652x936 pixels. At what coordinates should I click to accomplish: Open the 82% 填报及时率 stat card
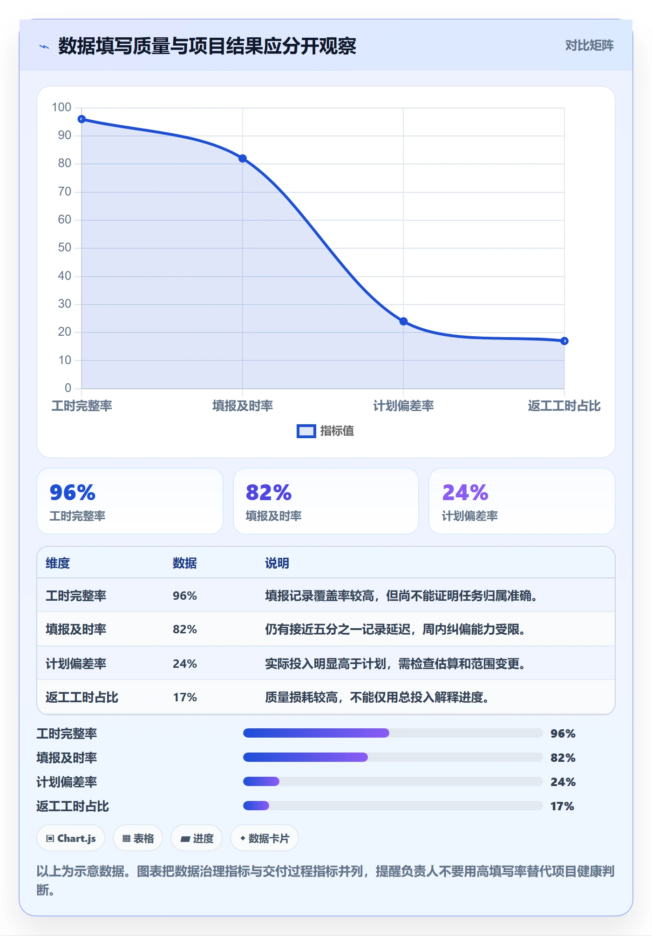(326, 501)
